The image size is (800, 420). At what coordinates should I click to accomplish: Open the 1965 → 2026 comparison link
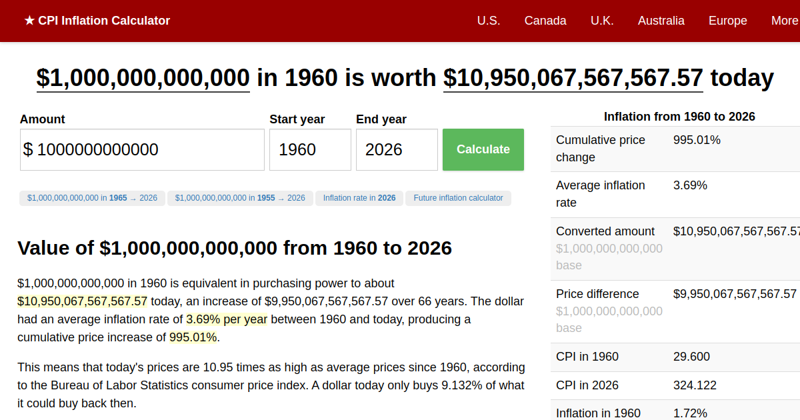[x=92, y=198]
